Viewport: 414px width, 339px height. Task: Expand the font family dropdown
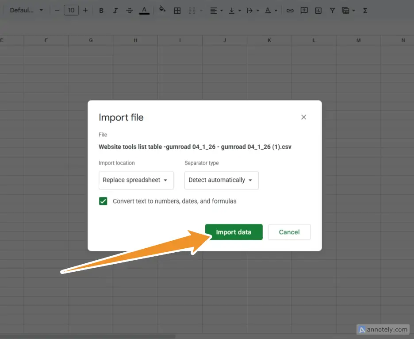pos(26,10)
